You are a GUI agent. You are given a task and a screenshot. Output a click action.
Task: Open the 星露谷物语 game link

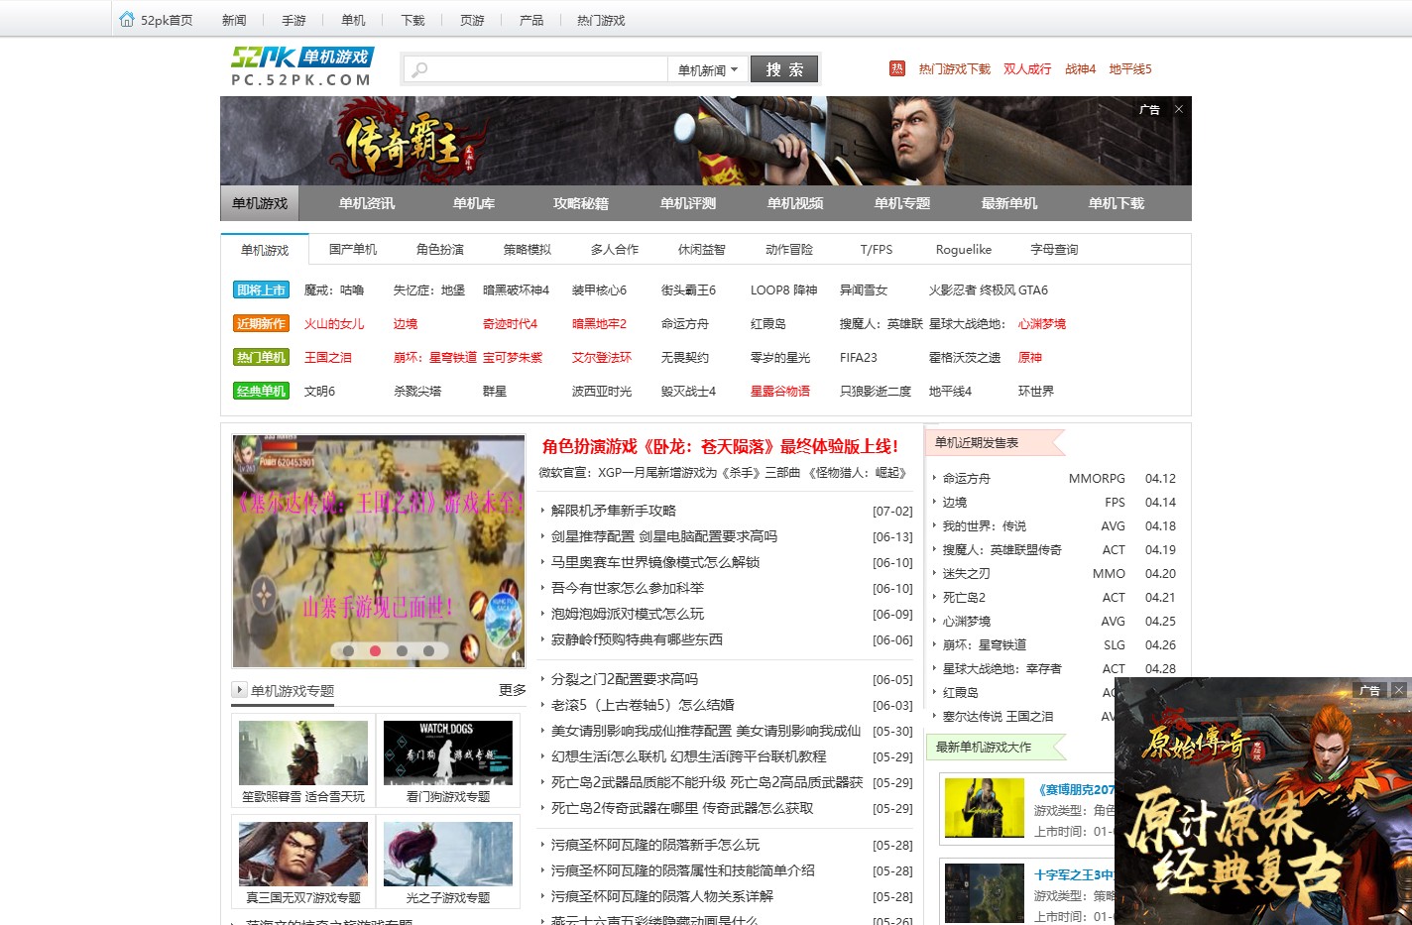[780, 392]
